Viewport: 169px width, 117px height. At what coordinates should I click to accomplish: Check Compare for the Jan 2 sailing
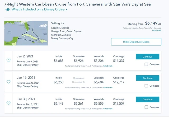pyautogui.click(x=146, y=64)
